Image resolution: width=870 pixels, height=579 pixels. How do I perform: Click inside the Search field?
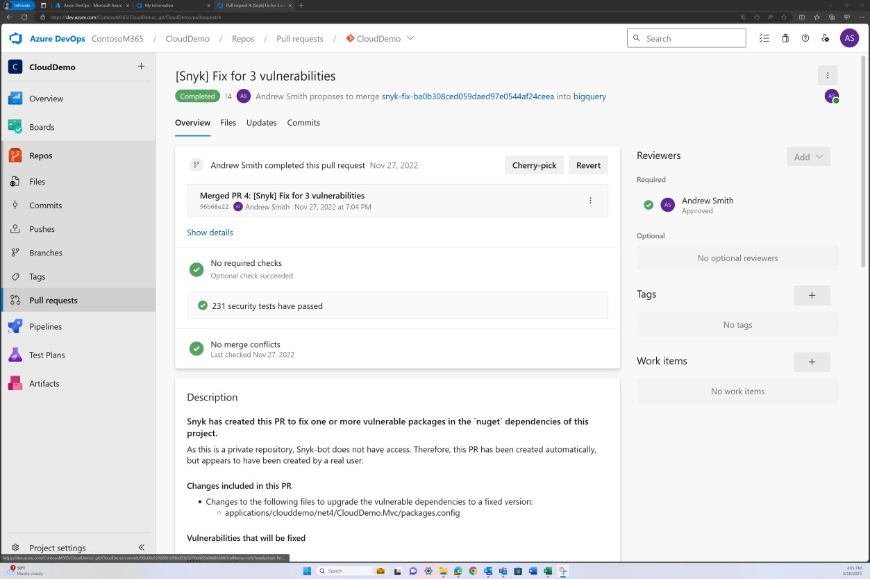click(687, 38)
